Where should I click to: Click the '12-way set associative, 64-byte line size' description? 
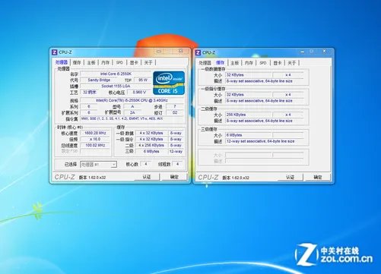pos(265,141)
